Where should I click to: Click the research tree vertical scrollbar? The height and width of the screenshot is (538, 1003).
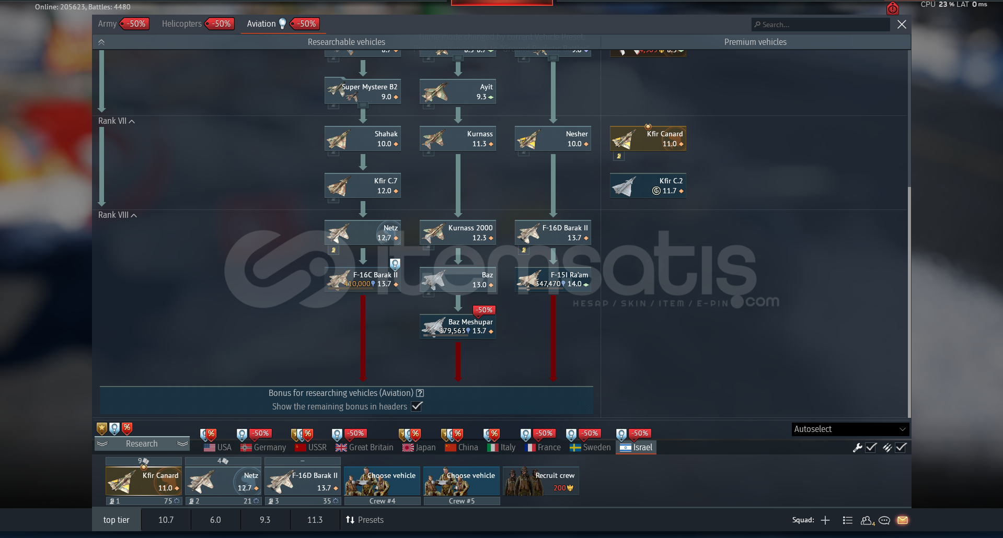coord(909,302)
